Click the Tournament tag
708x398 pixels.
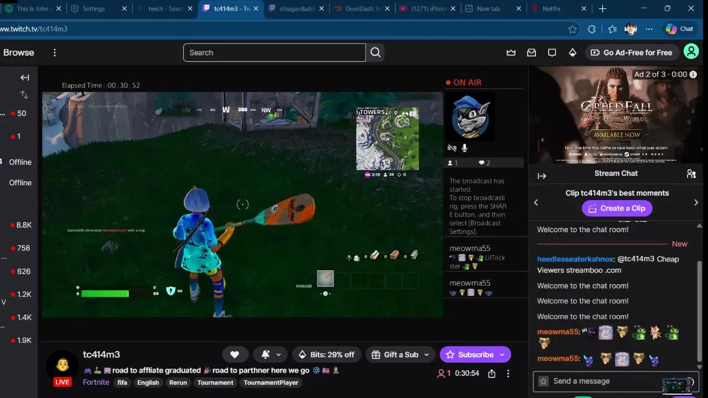pos(215,383)
